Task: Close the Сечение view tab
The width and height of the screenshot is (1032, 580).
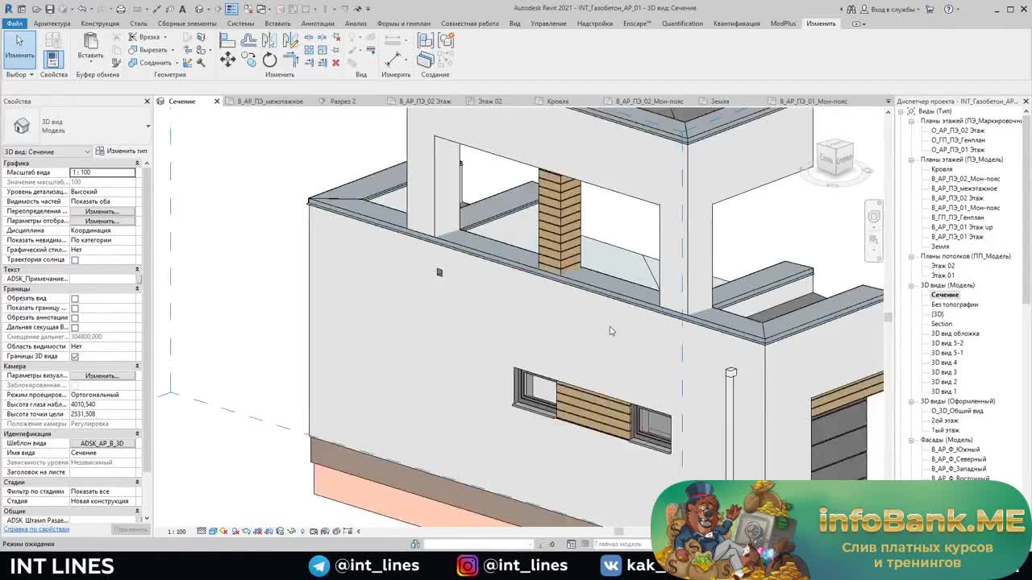Action: coord(216,101)
